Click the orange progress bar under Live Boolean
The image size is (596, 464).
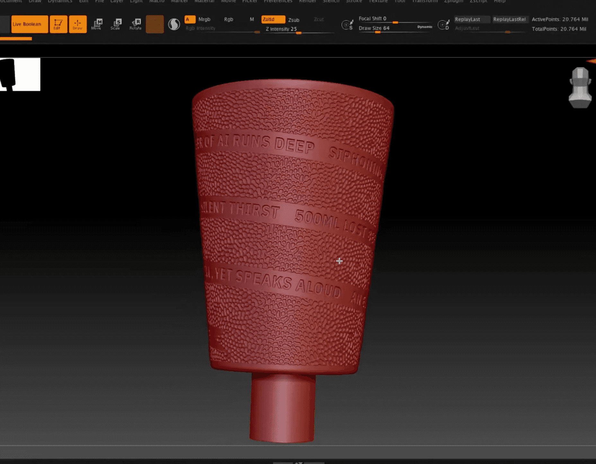click(16, 39)
